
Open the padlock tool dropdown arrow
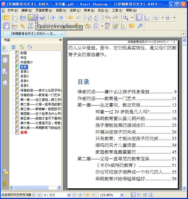click(102, 26)
